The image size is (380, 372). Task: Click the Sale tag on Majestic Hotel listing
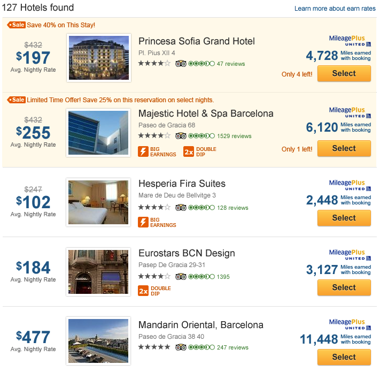coord(16,100)
